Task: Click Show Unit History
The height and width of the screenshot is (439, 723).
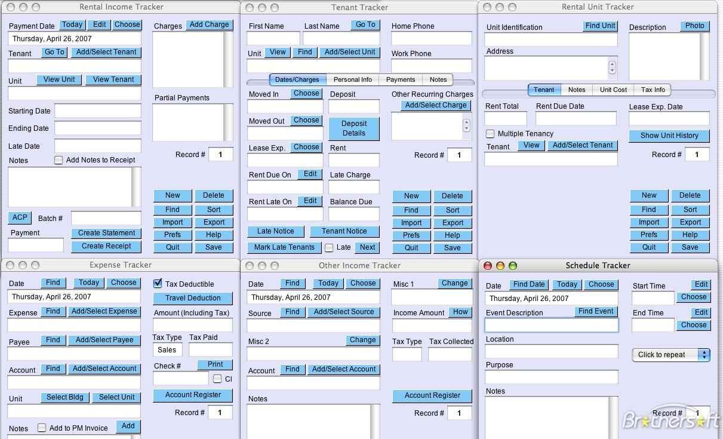Action: (x=669, y=136)
